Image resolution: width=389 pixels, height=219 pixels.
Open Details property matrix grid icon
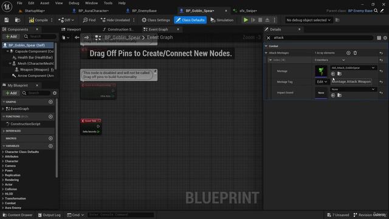(379, 38)
